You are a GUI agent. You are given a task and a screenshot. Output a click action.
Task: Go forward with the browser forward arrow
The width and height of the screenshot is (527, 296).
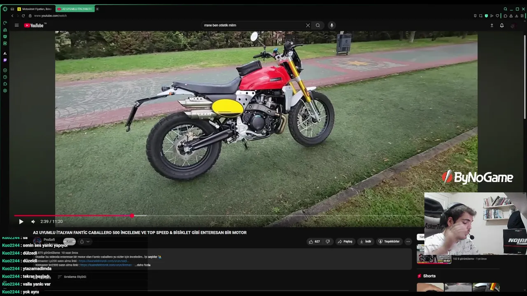[18, 16]
